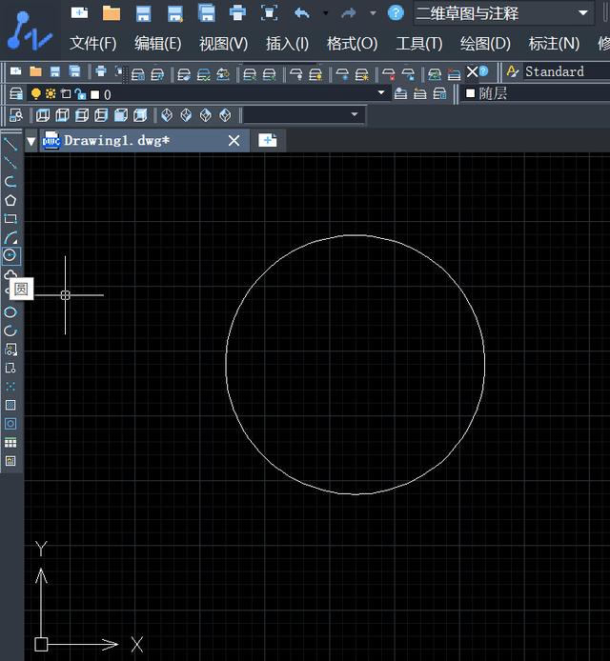This screenshot has width=610, height=661.
Task: Select the Line tool in draw toolbar
Action: (10, 144)
